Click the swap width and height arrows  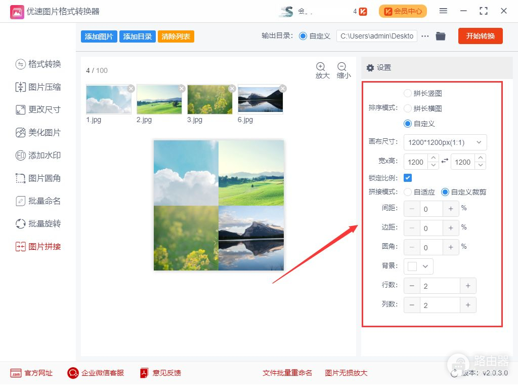[445, 161]
